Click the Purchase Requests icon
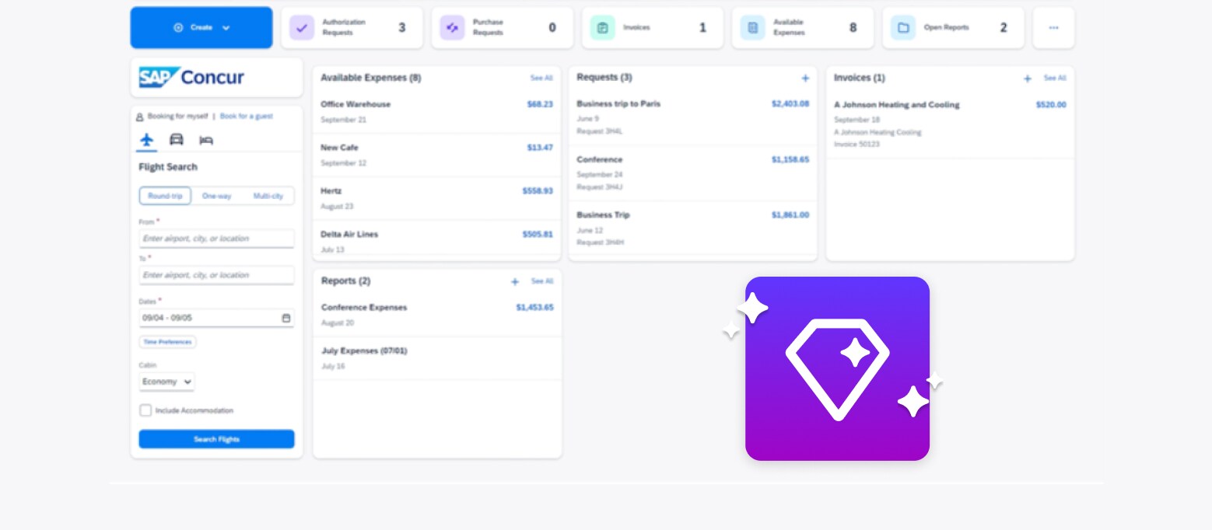1212x530 pixels. (452, 28)
